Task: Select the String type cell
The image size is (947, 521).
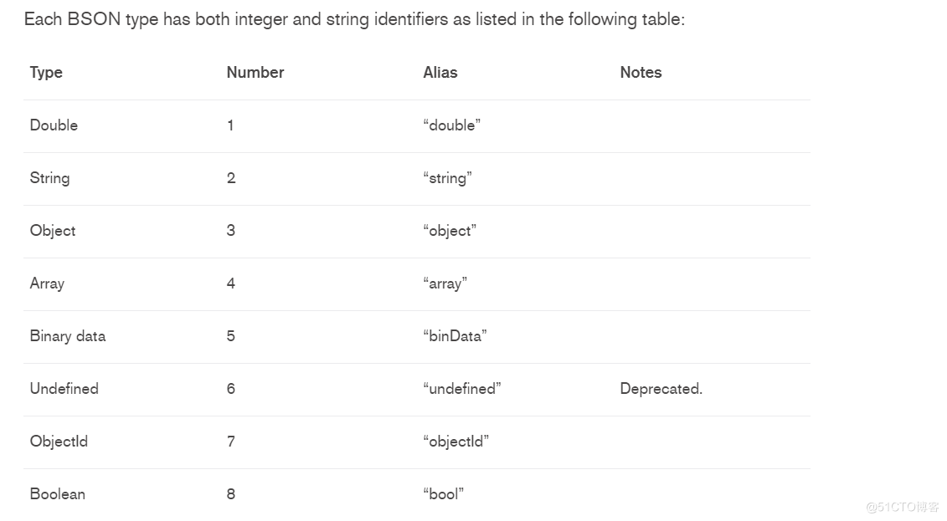Action: 49,178
